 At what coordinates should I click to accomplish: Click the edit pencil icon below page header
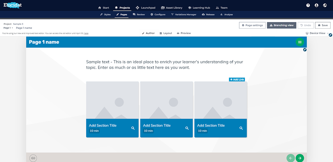pyautogui.click(x=305, y=50)
